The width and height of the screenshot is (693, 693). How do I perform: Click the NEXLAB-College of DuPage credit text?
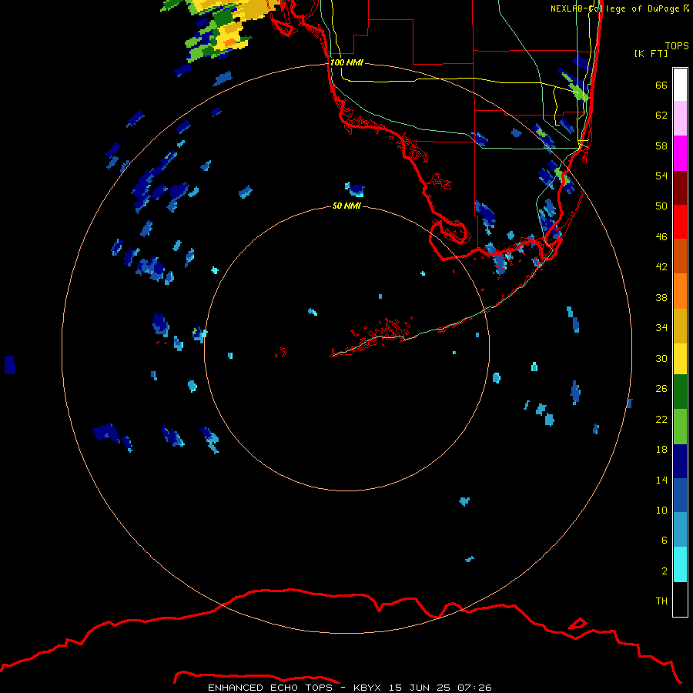(620, 8)
